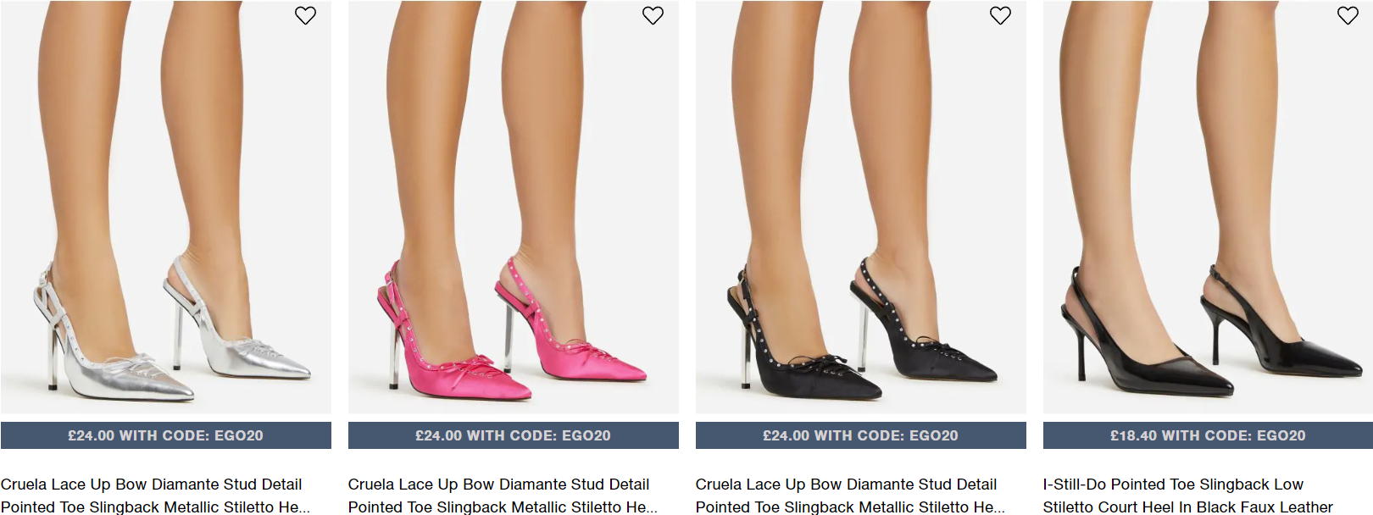Open the silver metallic slingback heel photo

pyautogui.click(x=166, y=207)
